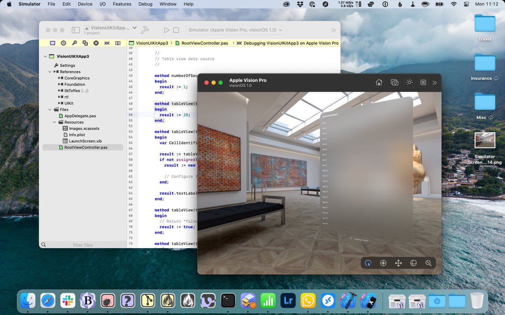Collapse the Files tree node
This screenshot has width=505, height=315.
[50, 110]
